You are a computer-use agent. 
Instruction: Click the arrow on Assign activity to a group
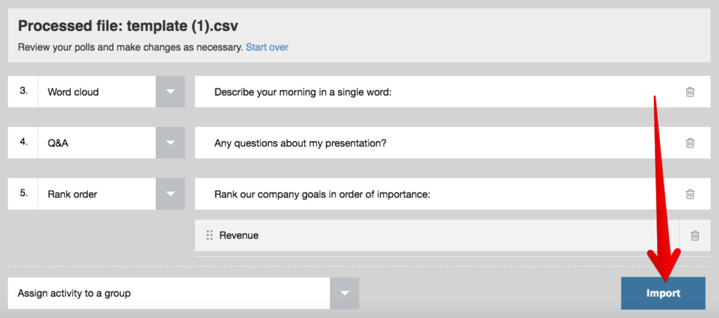coord(344,293)
